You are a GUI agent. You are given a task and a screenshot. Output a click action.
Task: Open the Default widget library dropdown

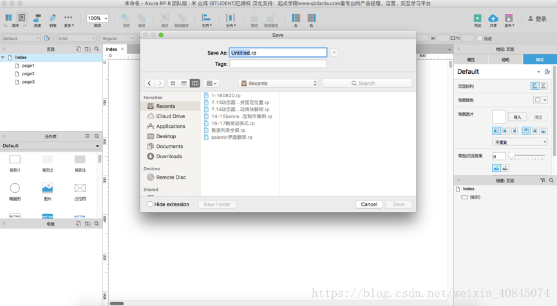click(51, 146)
